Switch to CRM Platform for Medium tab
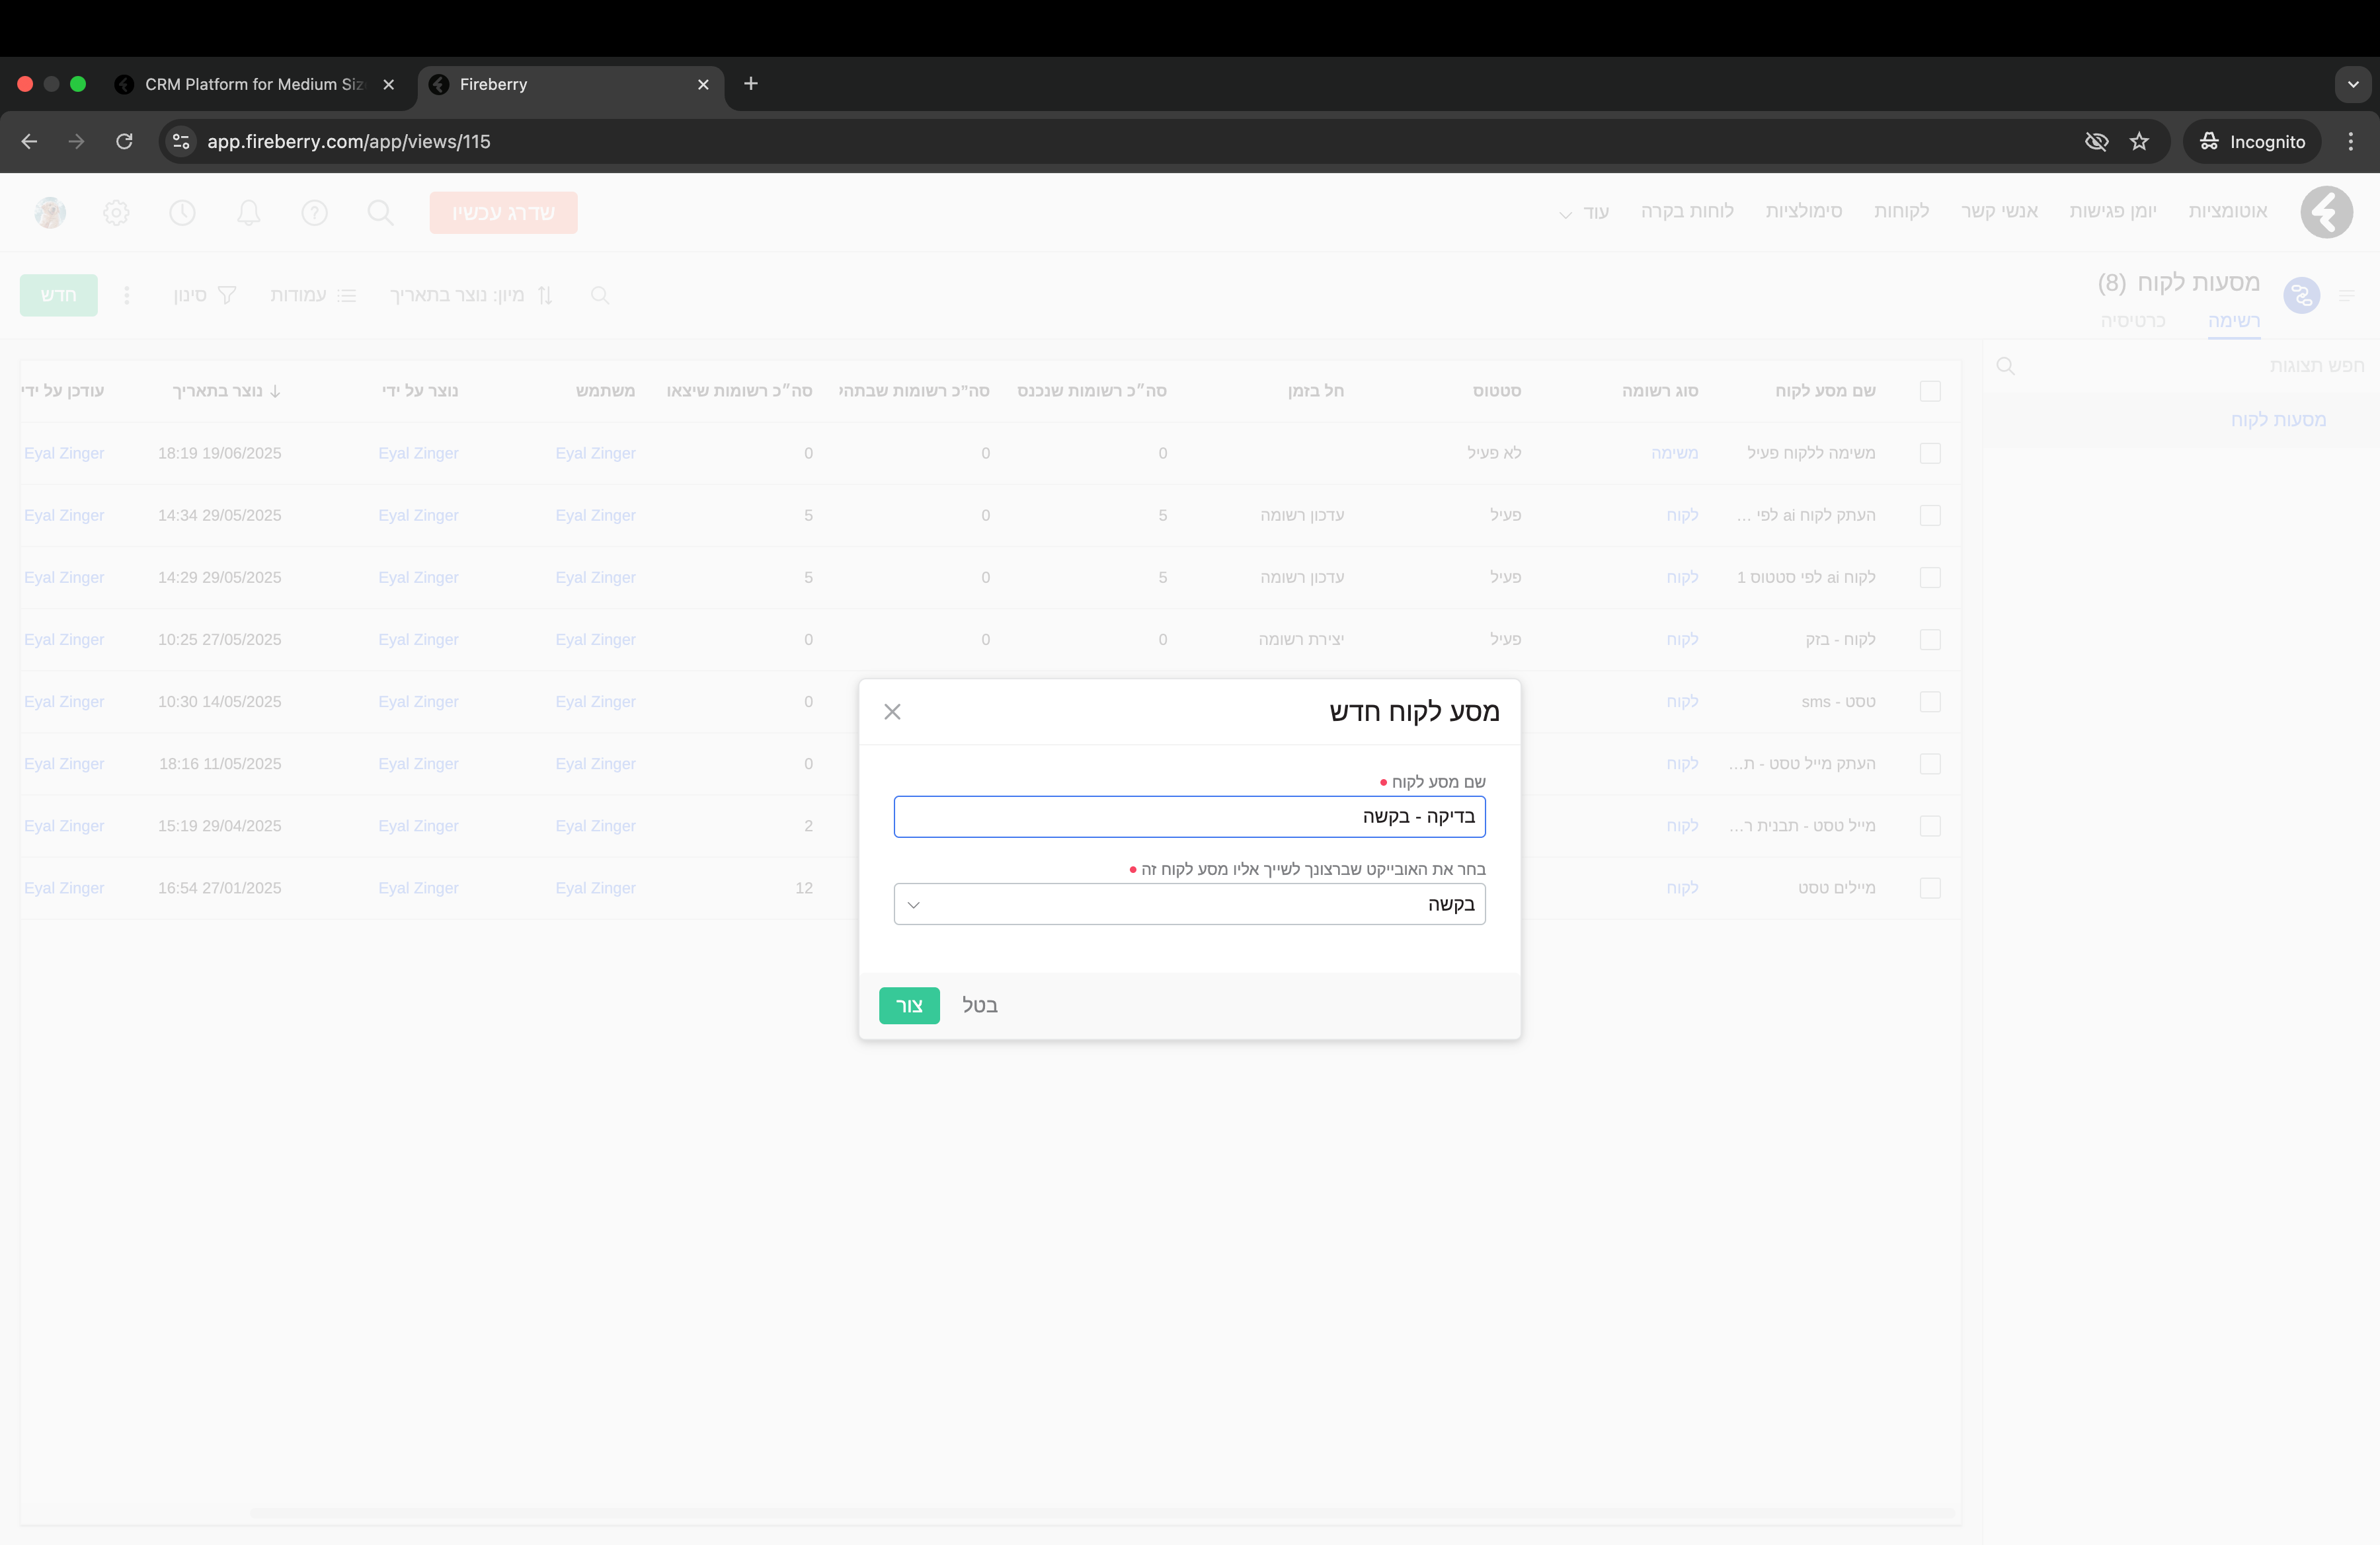The width and height of the screenshot is (2380, 1545). tap(255, 84)
